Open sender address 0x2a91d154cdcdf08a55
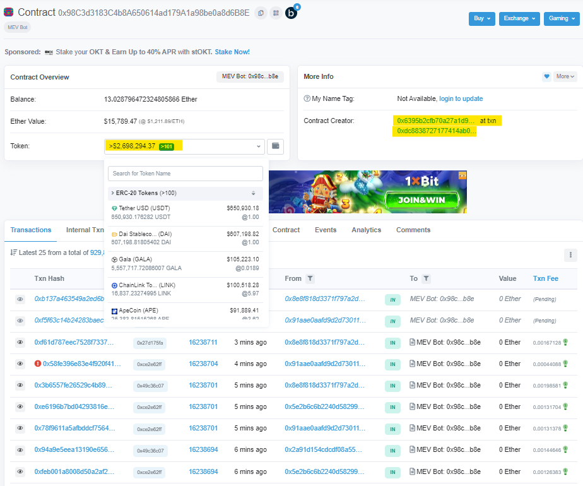The image size is (583, 486). coord(324,450)
